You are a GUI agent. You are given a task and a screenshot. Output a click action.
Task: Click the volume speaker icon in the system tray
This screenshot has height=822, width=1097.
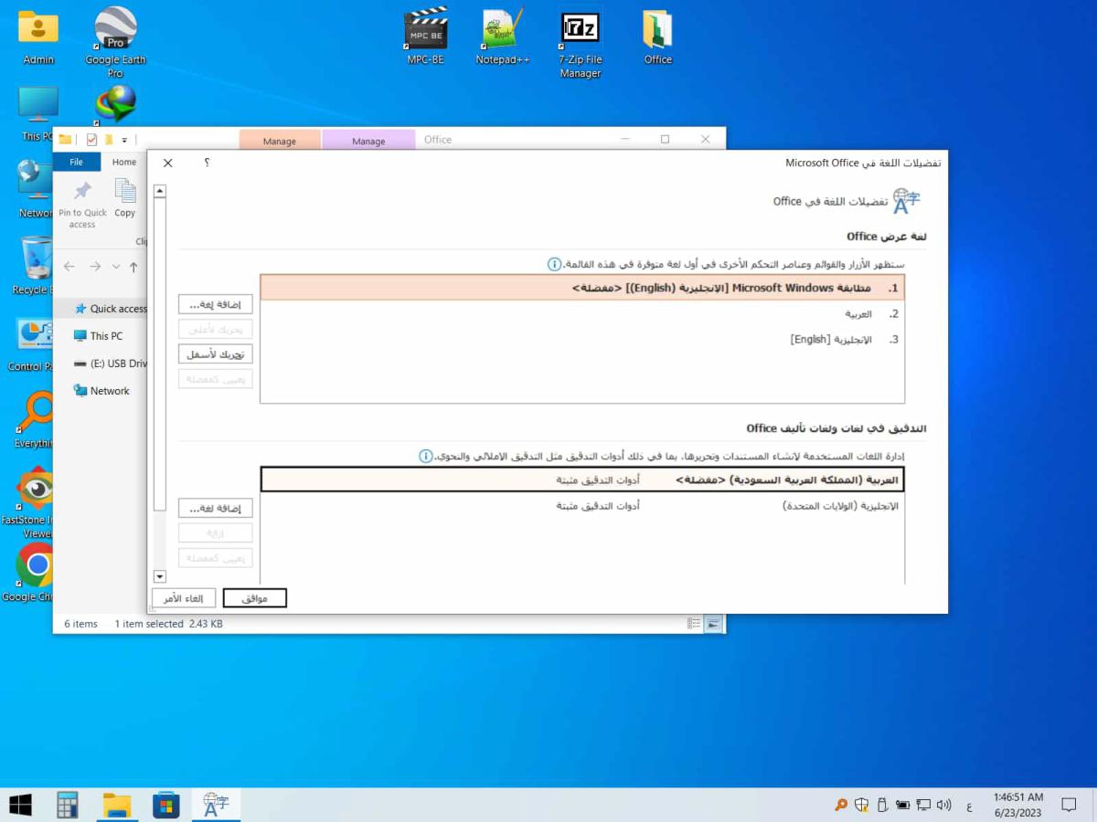[x=943, y=805]
